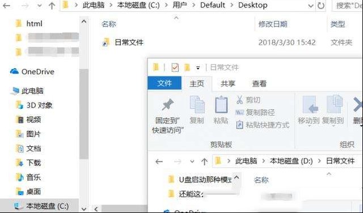Open the quick access toolbar customize dropdown
Image resolution: width=363 pixels, height=213 pixels.
tap(198, 68)
